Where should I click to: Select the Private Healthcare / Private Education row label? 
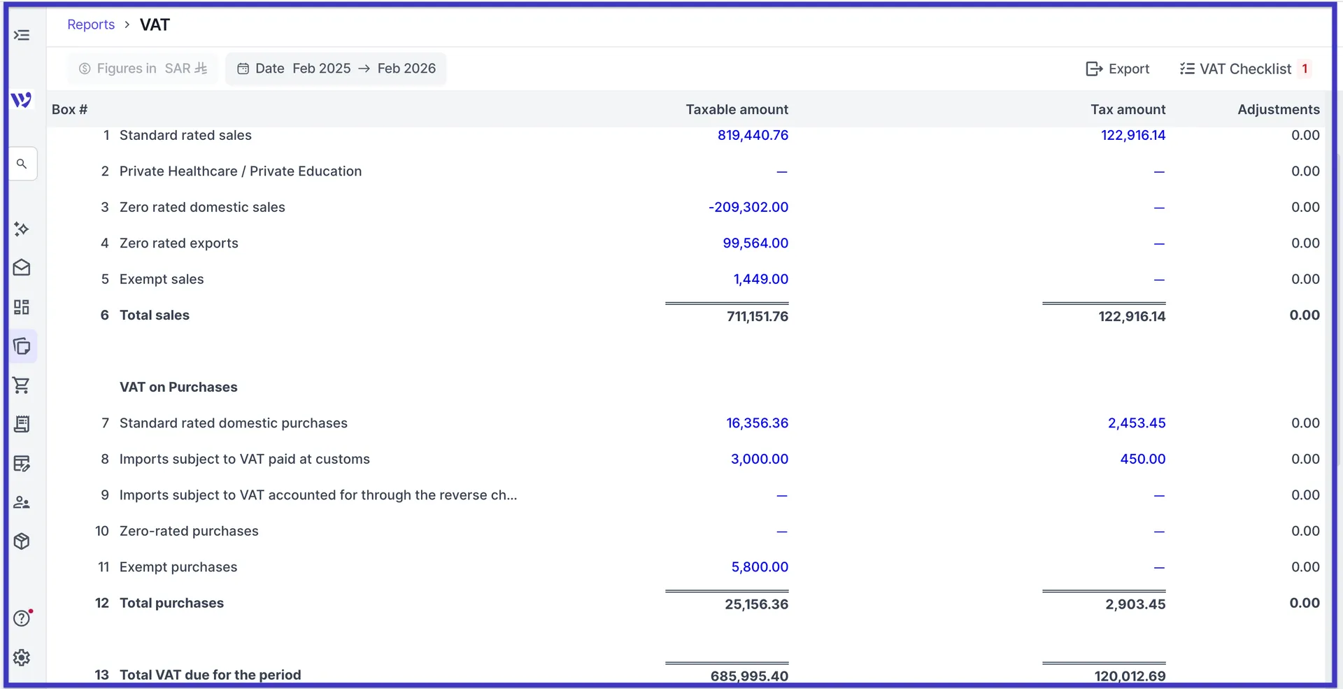pyautogui.click(x=241, y=171)
